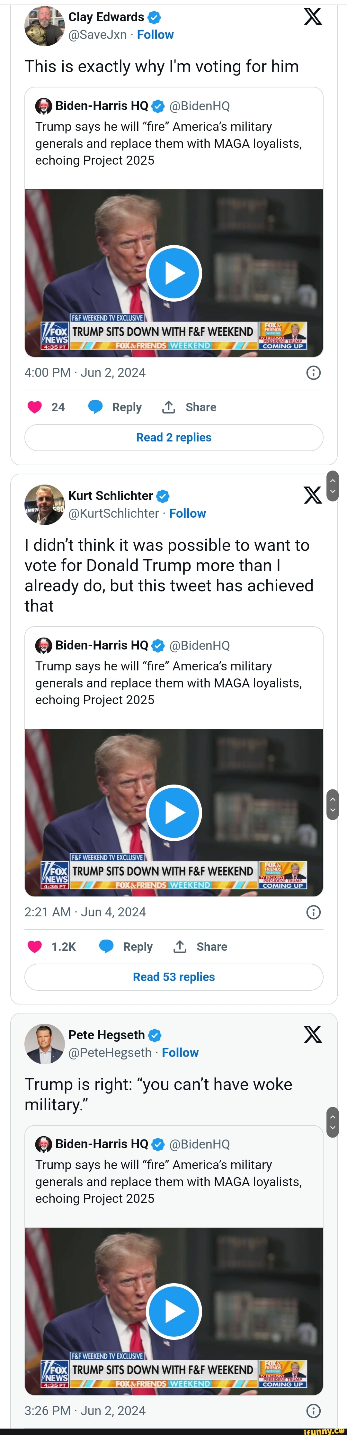
Task: Click the X logo on Clay Edwards' tweet
Action: pyautogui.click(x=313, y=17)
